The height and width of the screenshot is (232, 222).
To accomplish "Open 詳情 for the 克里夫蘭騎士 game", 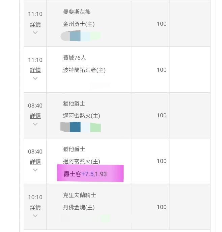I will click(x=35, y=207).
